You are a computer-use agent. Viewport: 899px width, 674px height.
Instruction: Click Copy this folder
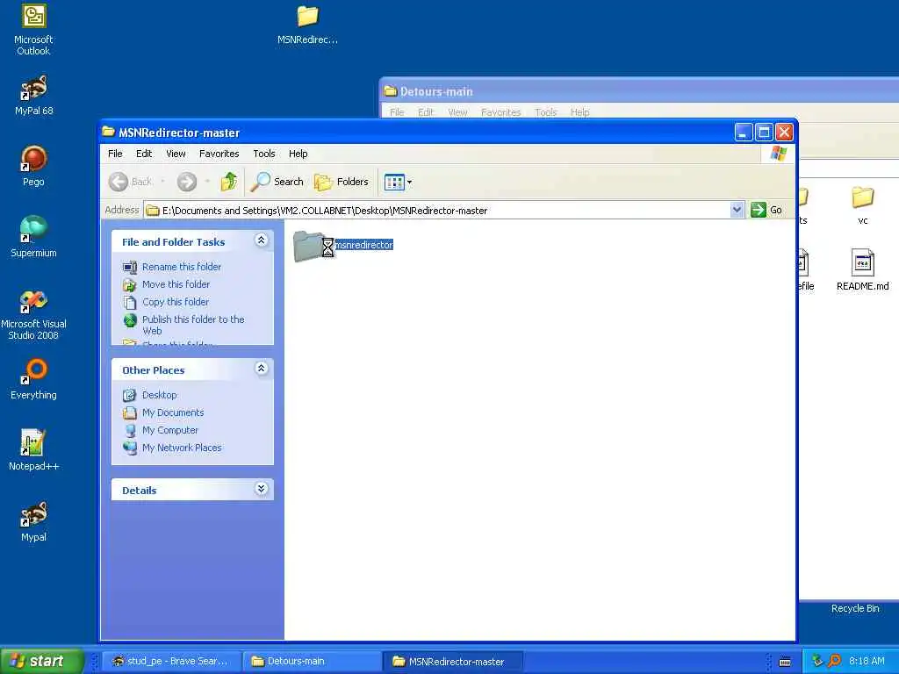176,302
